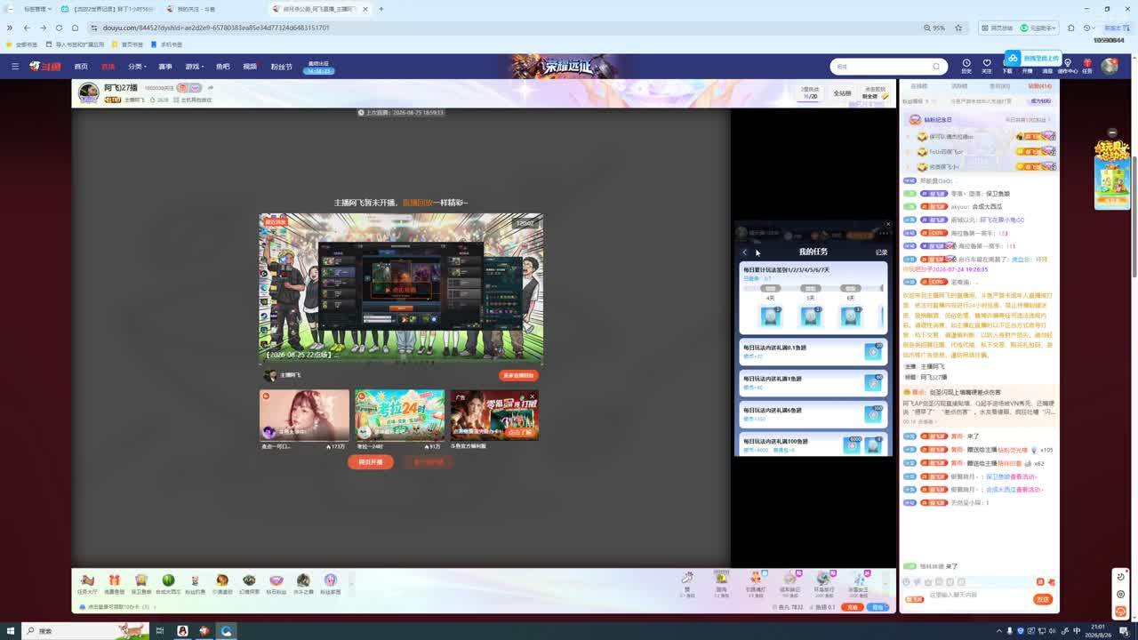Viewport: 1138px width, 640px height.
Task: Click the chat message input field
Action: click(978, 595)
